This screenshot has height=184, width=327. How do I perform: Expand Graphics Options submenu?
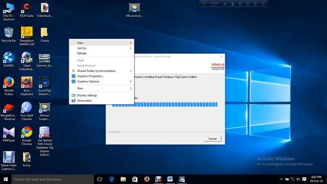(x=102, y=82)
